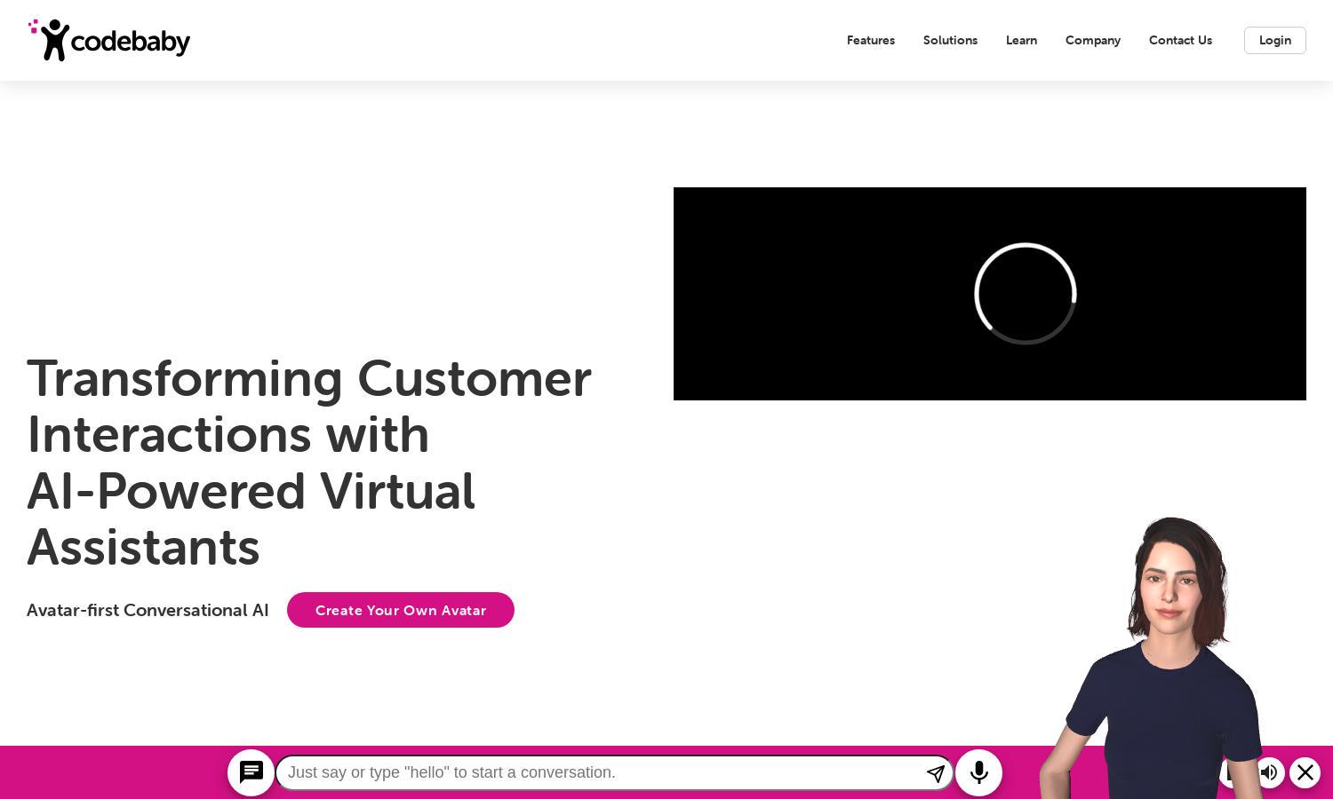Screen dimensions: 1333x799
Task: Open the Company menu
Action: click(x=1093, y=40)
